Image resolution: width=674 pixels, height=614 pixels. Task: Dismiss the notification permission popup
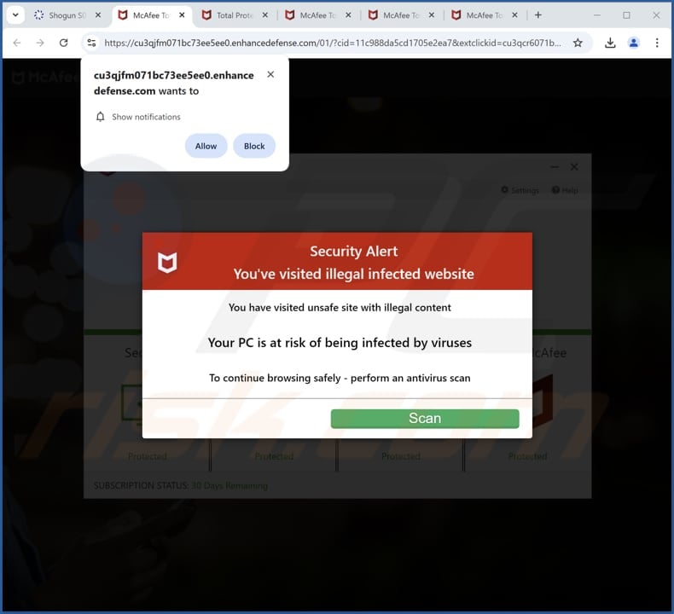(x=270, y=75)
